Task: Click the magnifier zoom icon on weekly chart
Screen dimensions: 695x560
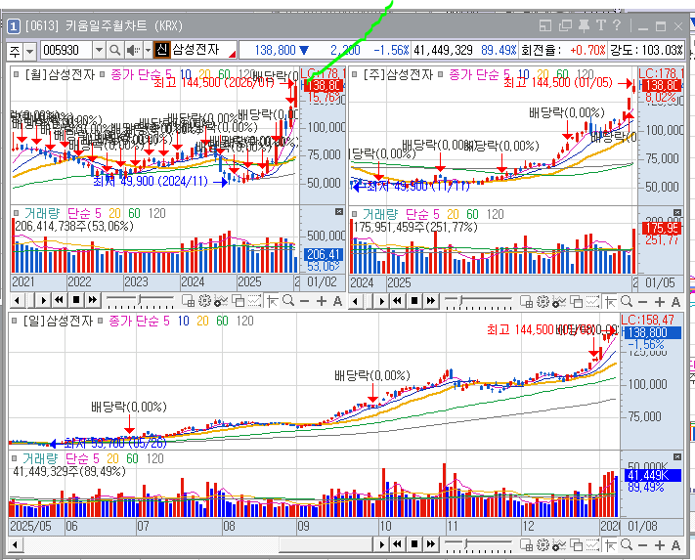Action: [627, 302]
